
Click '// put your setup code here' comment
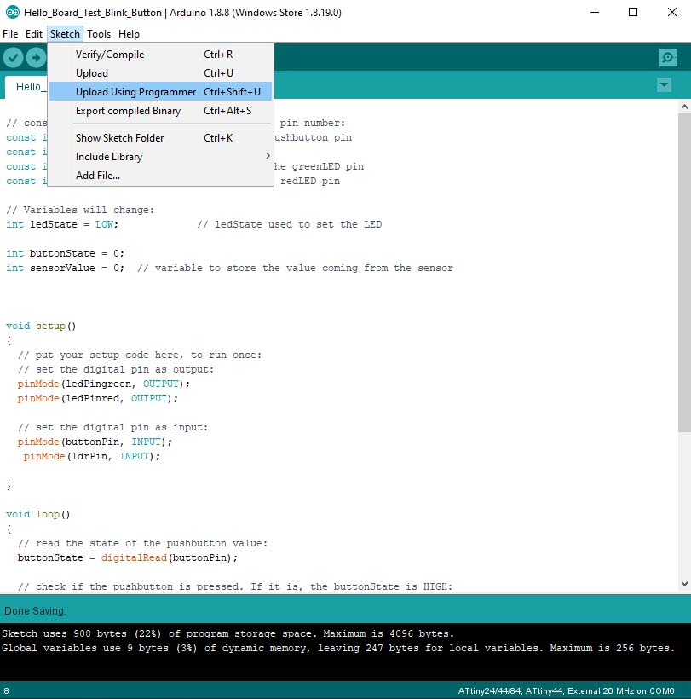click(140, 355)
